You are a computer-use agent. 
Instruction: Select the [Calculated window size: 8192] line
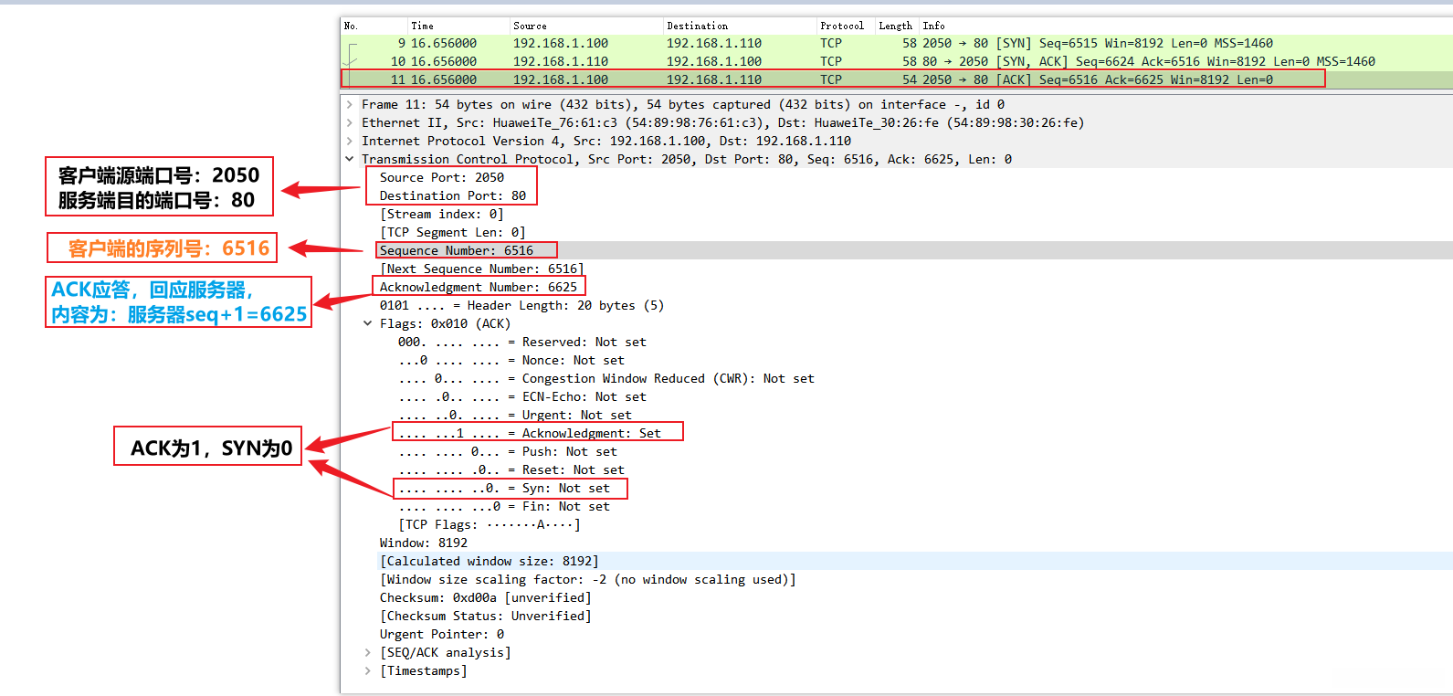[490, 562]
